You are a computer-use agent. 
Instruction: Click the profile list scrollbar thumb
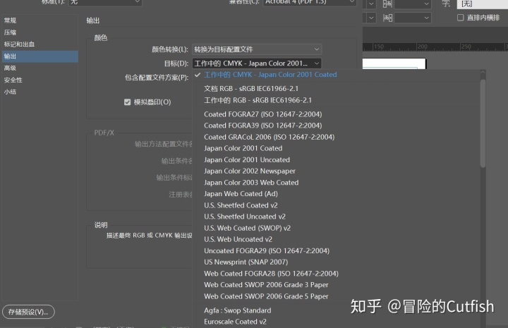483,123
